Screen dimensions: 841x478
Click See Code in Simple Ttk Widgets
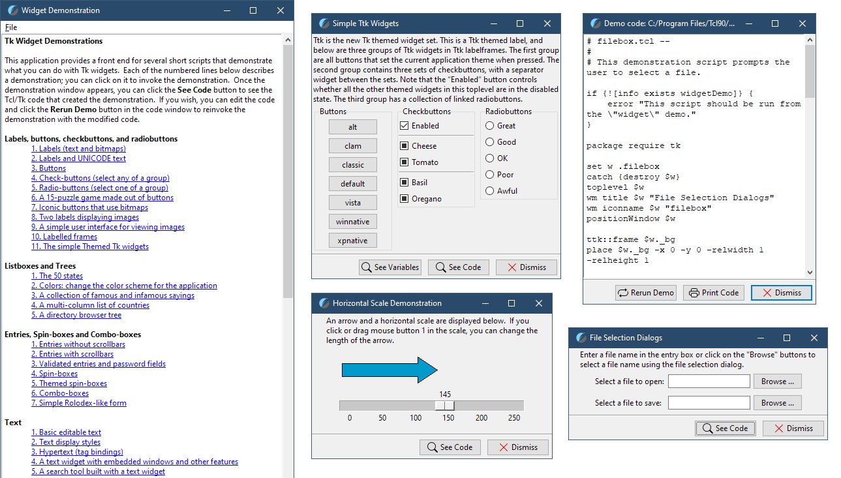(458, 267)
